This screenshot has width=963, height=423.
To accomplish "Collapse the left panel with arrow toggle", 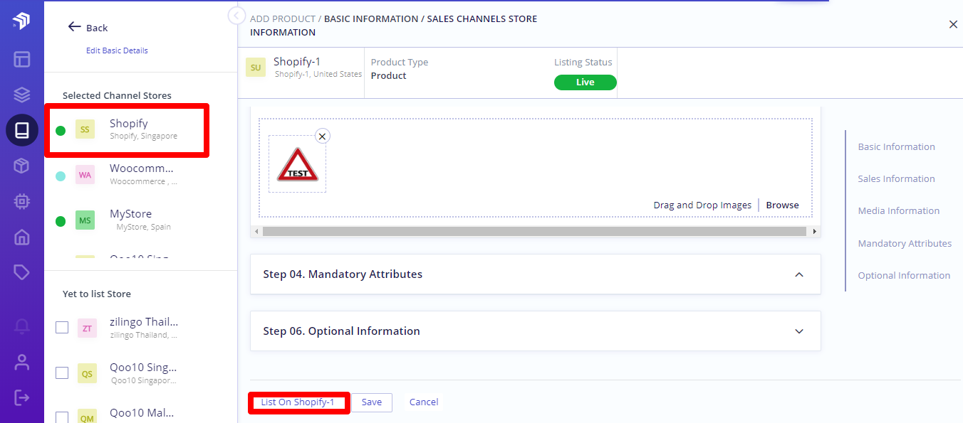I will [x=236, y=15].
